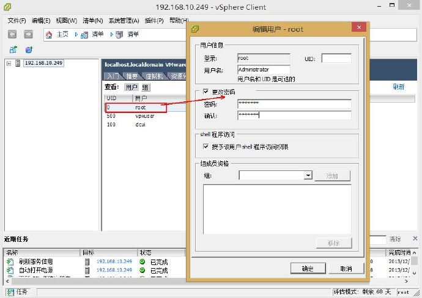Screen dimensions: 422x298
Task: Switch to the 摘要 tab
Action: click(133, 76)
